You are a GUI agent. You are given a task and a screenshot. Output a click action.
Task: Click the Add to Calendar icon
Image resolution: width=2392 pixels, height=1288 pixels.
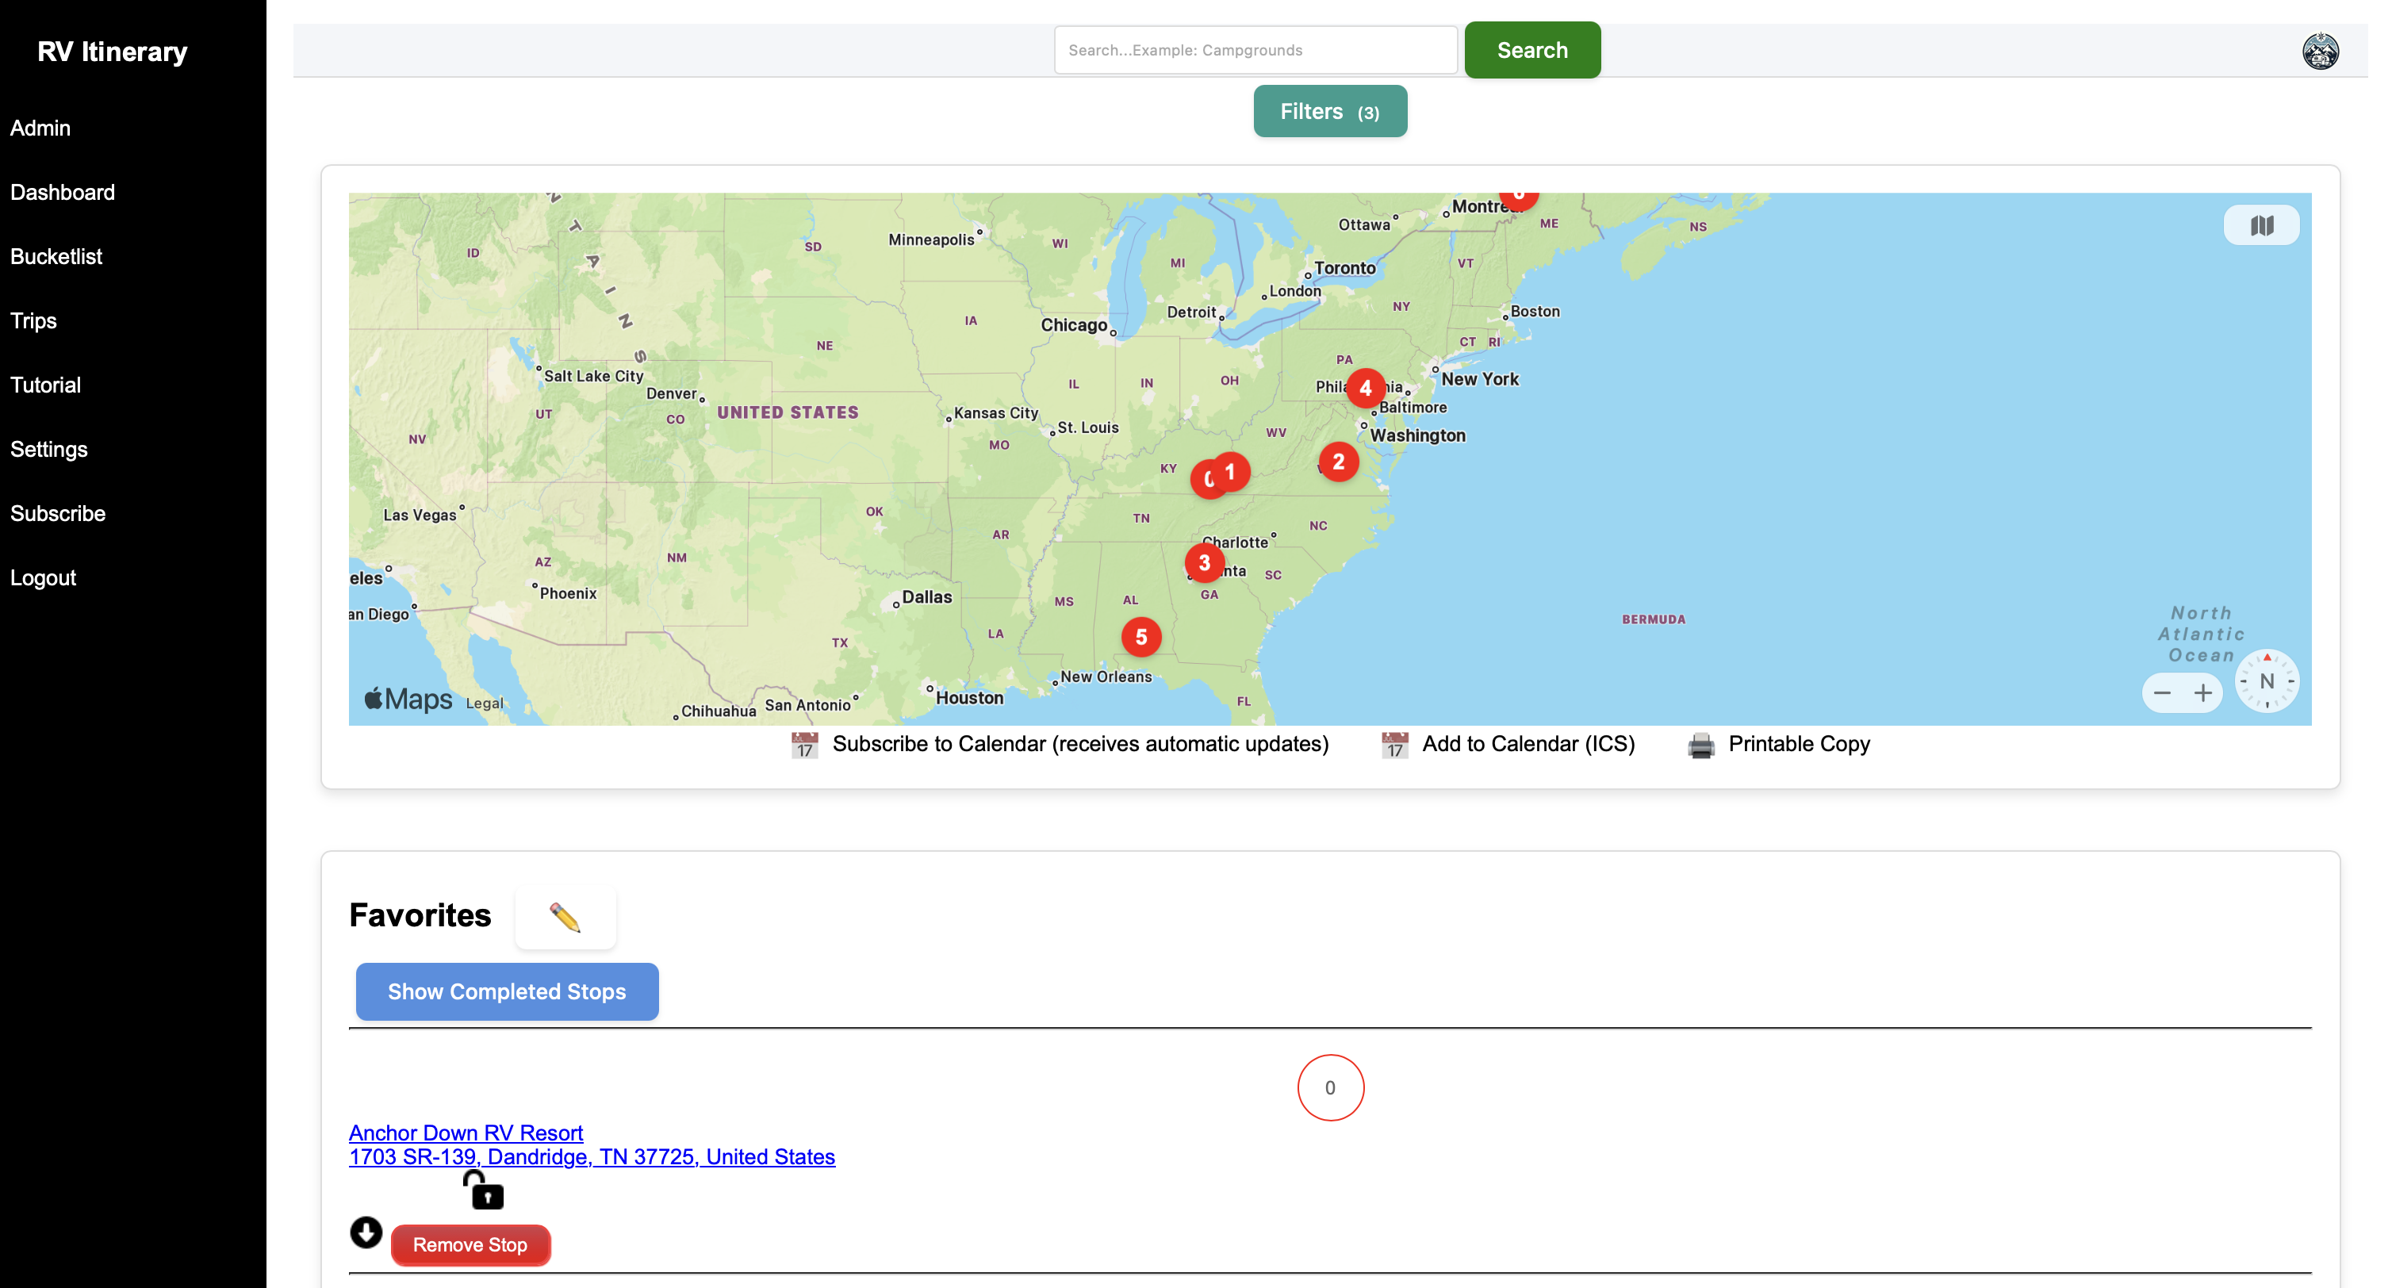click(1395, 745)
